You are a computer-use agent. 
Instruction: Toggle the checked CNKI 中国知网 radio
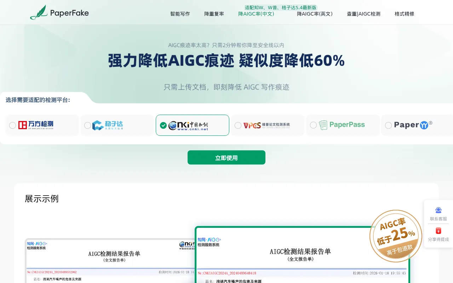pyautogui.click(x=163, y=125)
